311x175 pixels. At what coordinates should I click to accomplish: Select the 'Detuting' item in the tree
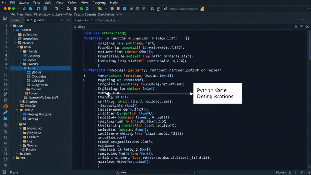[x=32, y=56]
